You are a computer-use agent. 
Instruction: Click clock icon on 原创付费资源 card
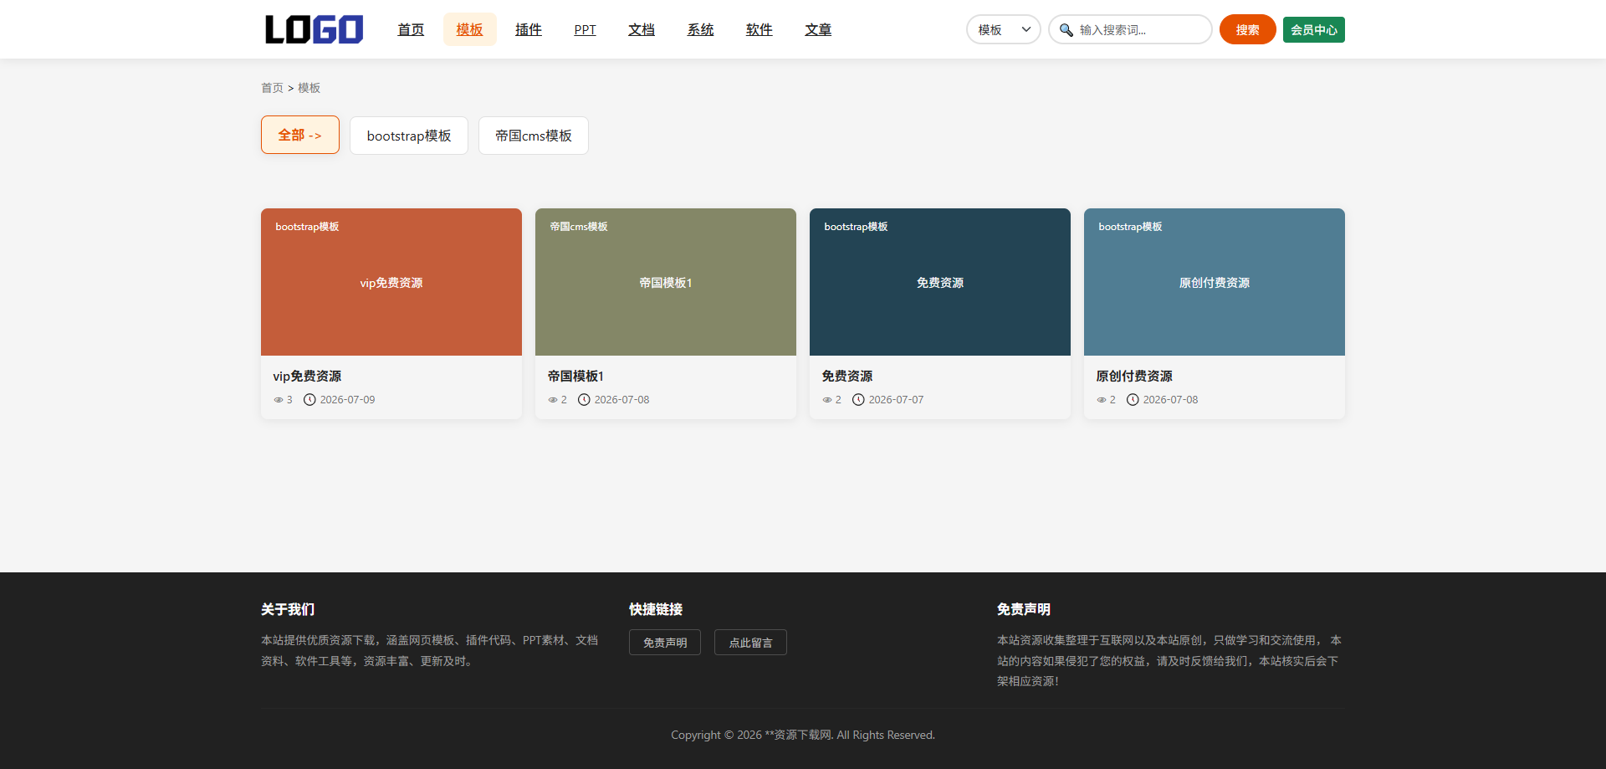1133,400
